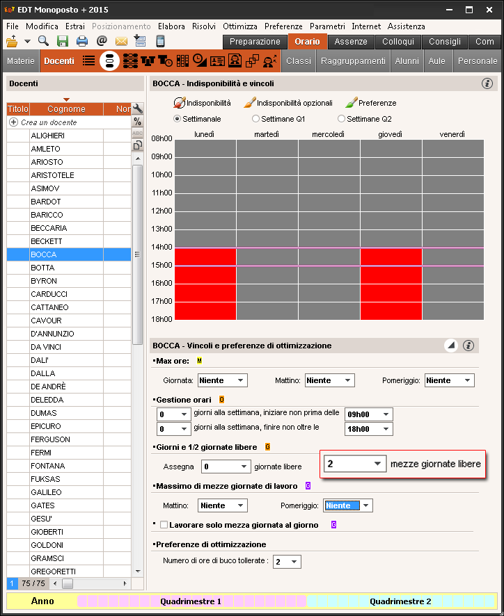Click the envelope mail icon
504x616 pixels.
[121, 41]
